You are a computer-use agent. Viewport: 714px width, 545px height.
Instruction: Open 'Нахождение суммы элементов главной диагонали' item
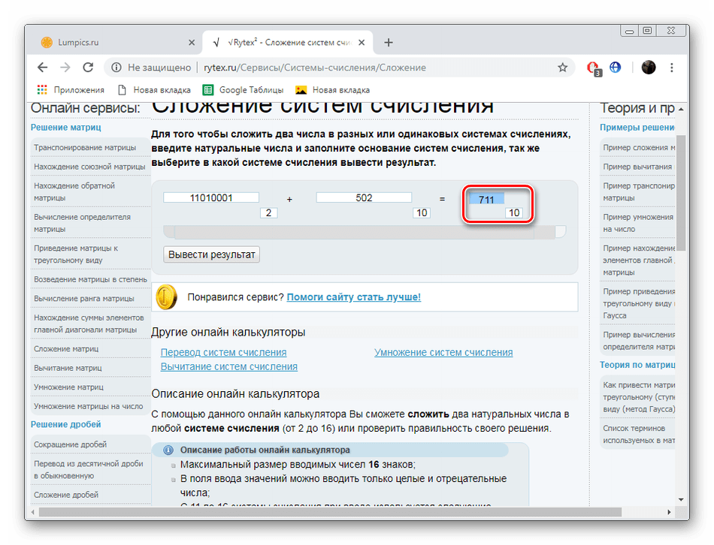tap(89, 324)
